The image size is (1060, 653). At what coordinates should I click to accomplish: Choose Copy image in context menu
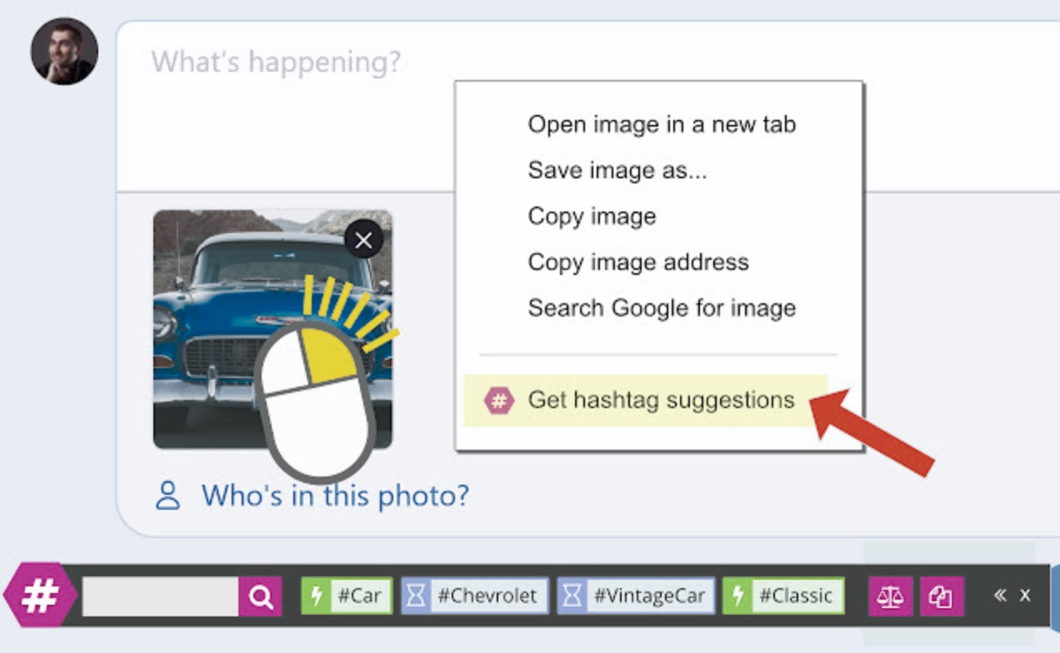(592, 217)
